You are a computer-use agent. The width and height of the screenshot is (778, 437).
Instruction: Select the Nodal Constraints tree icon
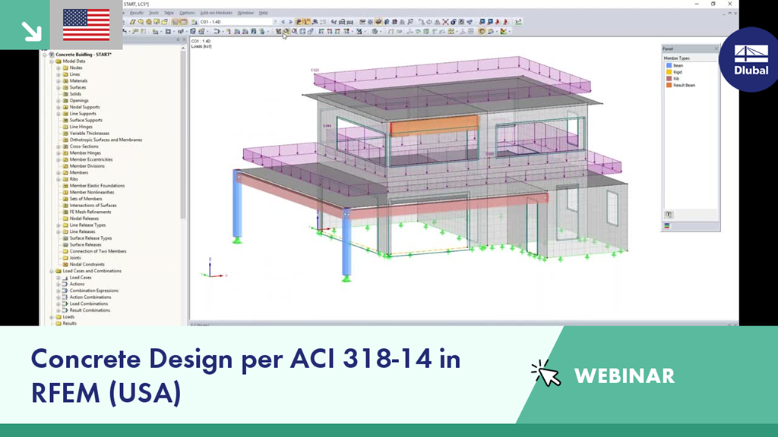(65, 265)
